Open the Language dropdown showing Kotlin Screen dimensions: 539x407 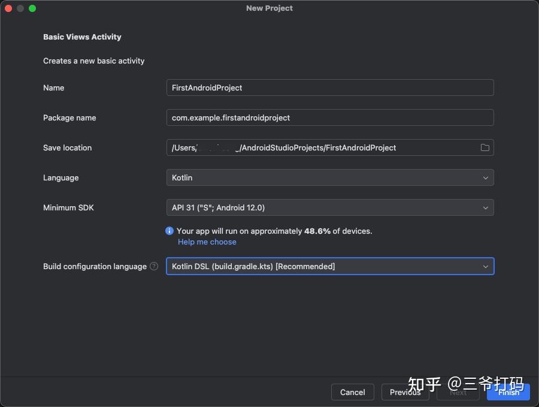tap(330, 177)
